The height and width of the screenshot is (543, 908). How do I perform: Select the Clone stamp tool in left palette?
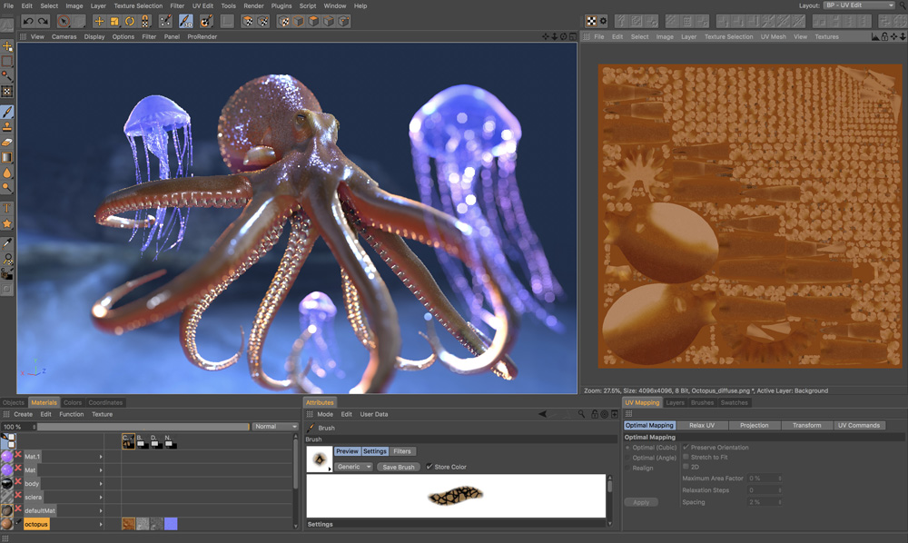coord(7,127)
